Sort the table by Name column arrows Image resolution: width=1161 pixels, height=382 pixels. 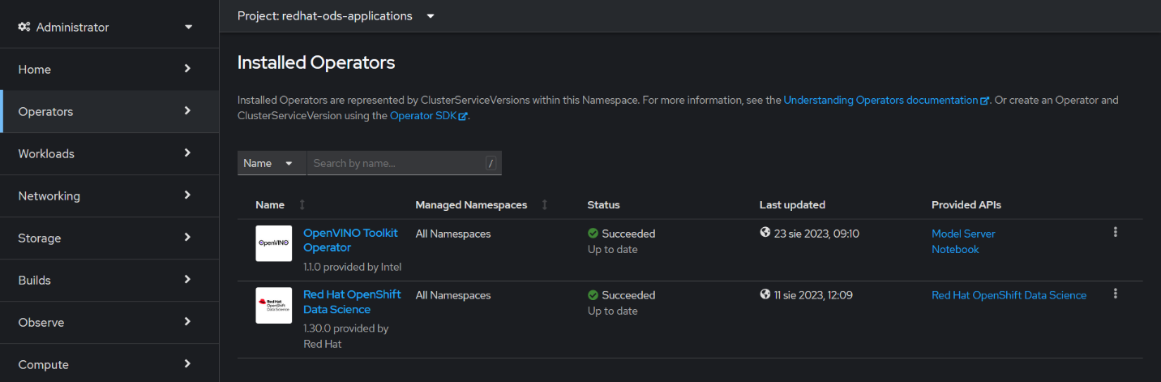tap(302, 205)
